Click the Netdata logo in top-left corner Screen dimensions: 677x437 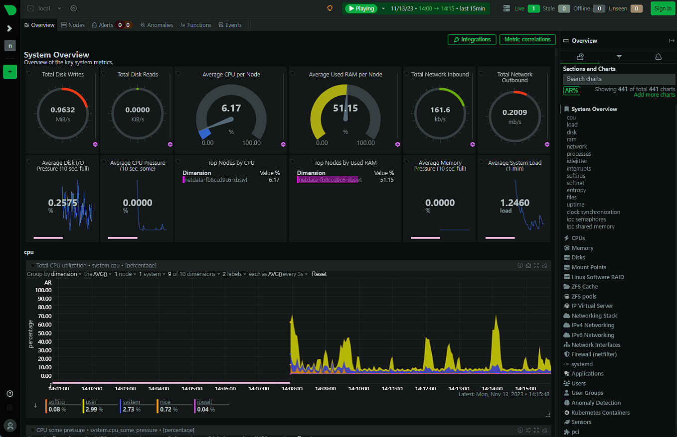[x=10, y=8]
